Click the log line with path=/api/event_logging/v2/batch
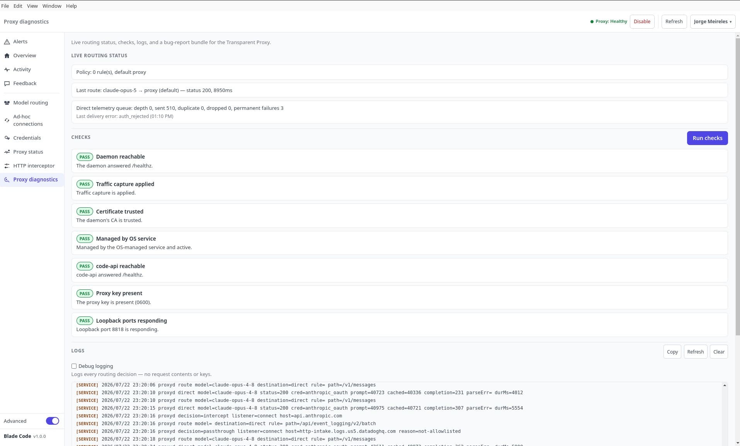 pyautogui.click(x=226, y=424)
